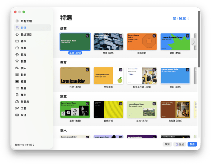
Task: Click the 商業 briefcase icon in sidebar
Action: tap(17, 48)
